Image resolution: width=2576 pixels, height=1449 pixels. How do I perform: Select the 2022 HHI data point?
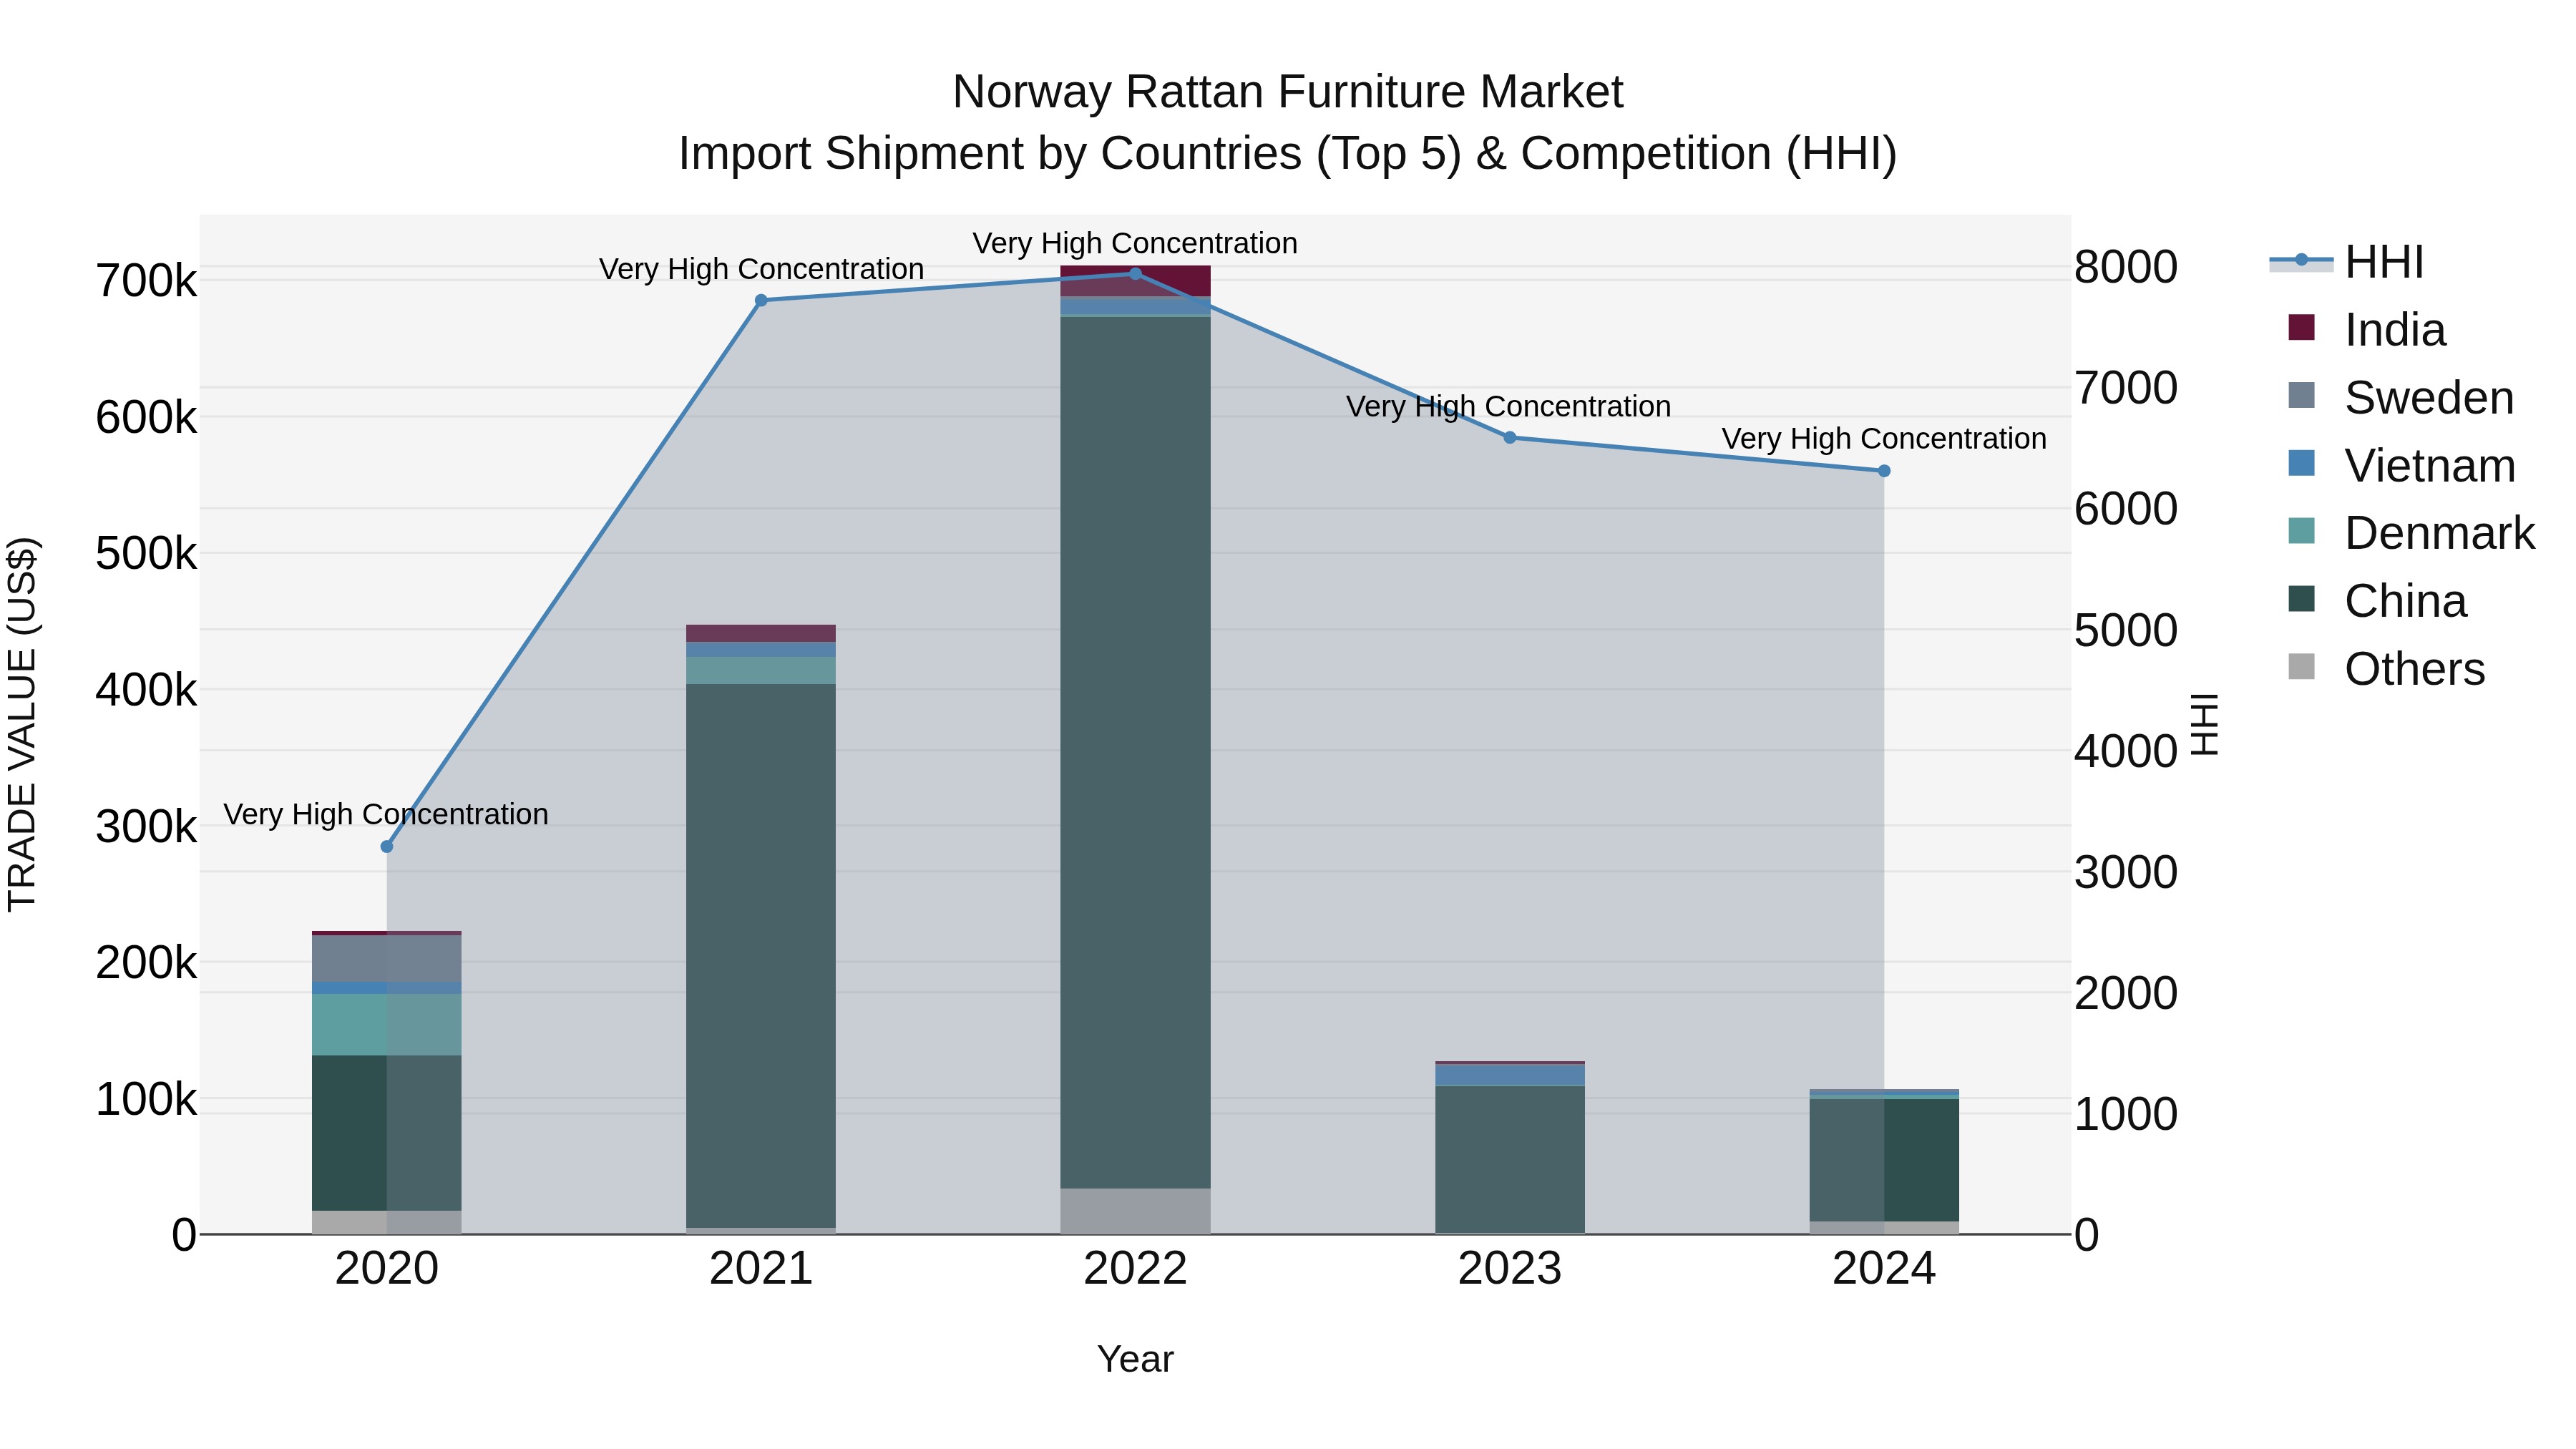1135,273
